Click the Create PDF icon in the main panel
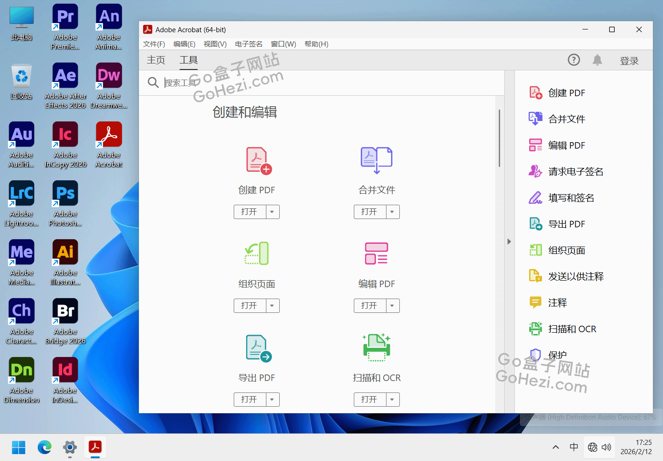The width and height of the screenshot is (663, 461). 258,161
